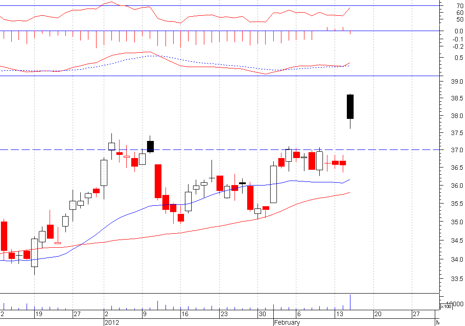Click the 23 date label on the time axis

coord(224,314)
